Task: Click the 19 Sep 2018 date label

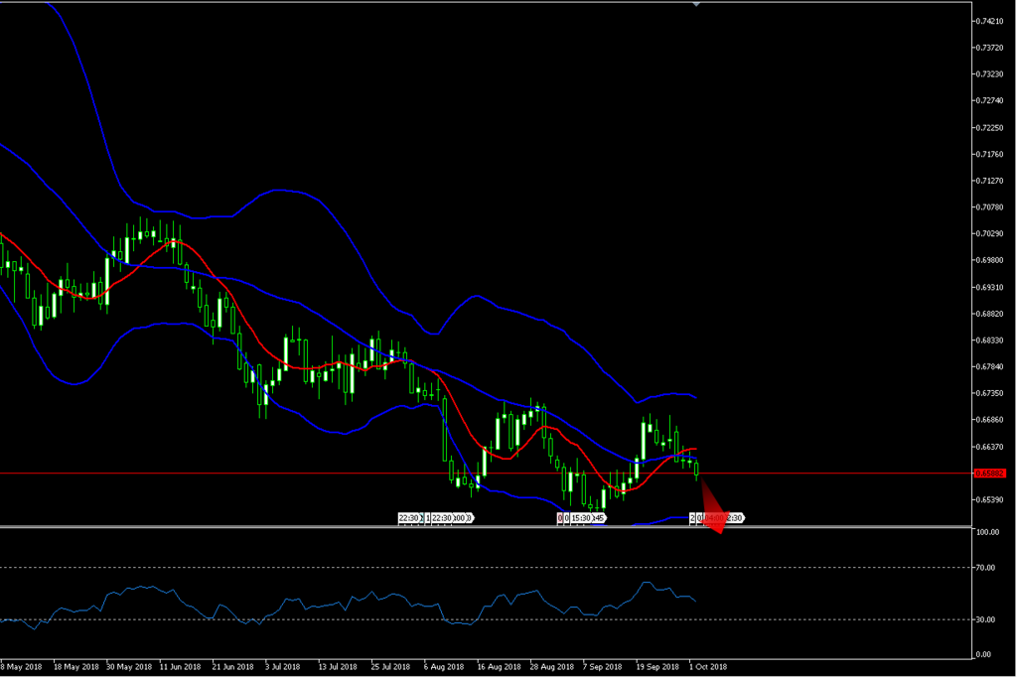Action: (x=657, y=667)
